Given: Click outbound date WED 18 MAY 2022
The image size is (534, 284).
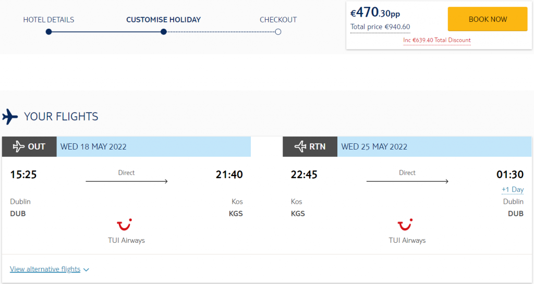Looking at the screenshot, I should (x=93, y=146).
